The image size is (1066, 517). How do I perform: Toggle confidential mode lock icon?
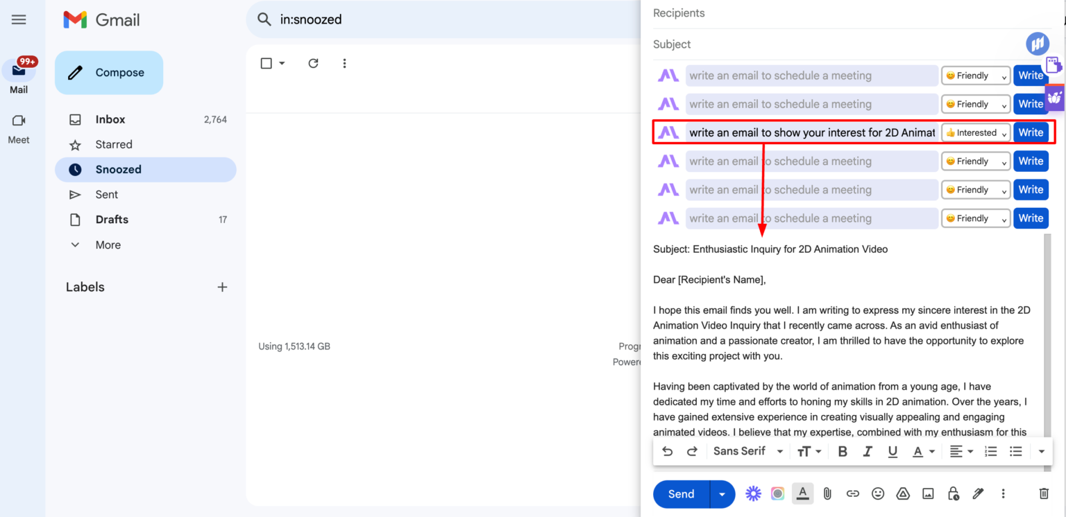tap(953, 493)
